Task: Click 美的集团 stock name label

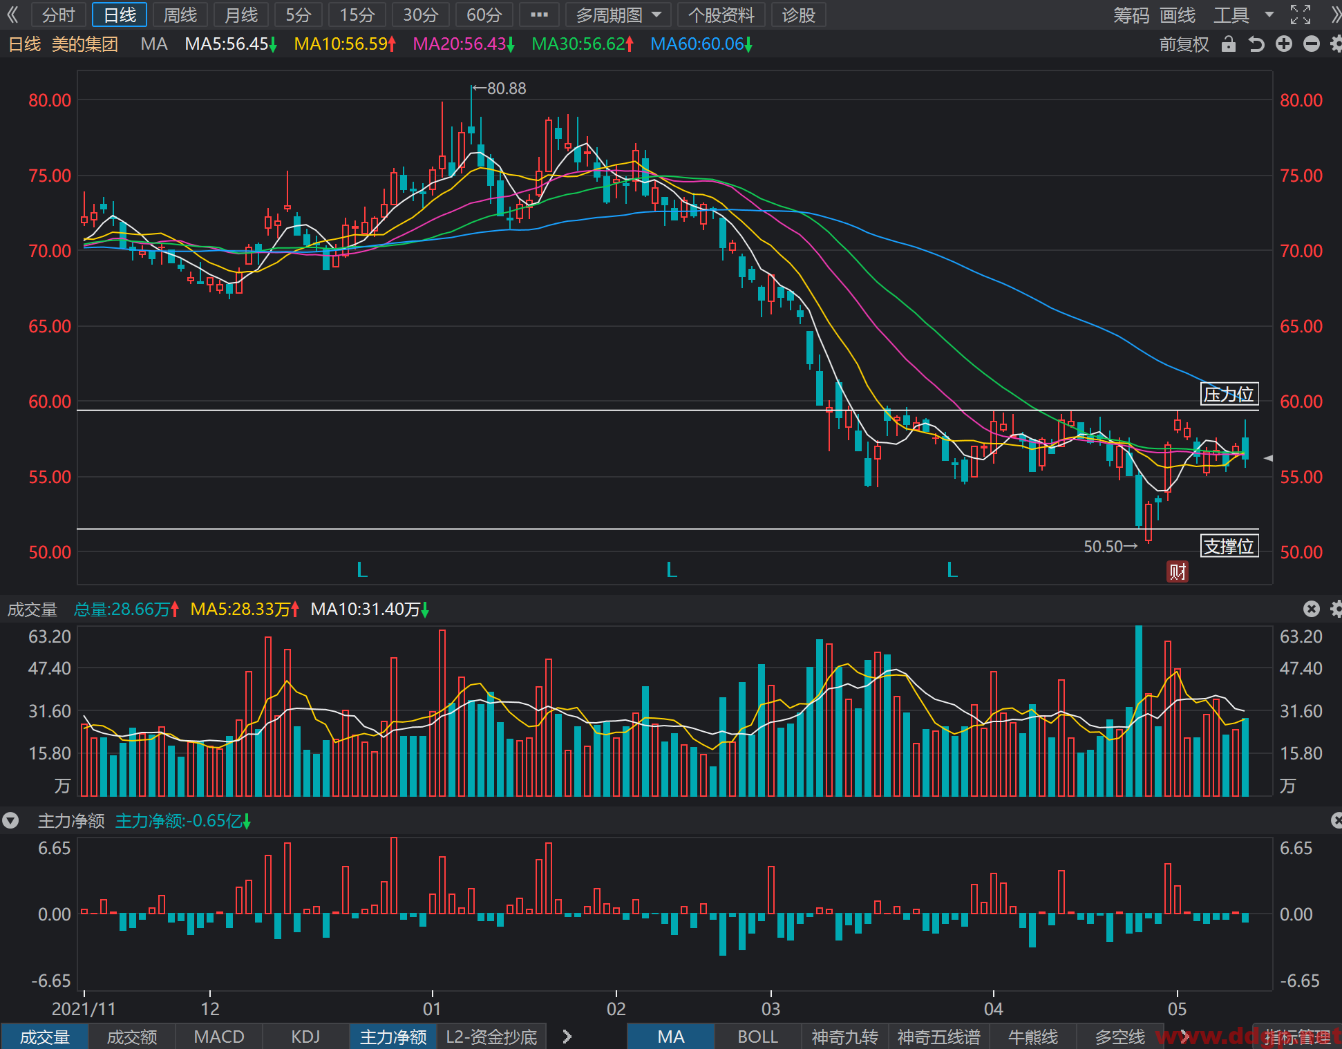Action: (85, 44)
